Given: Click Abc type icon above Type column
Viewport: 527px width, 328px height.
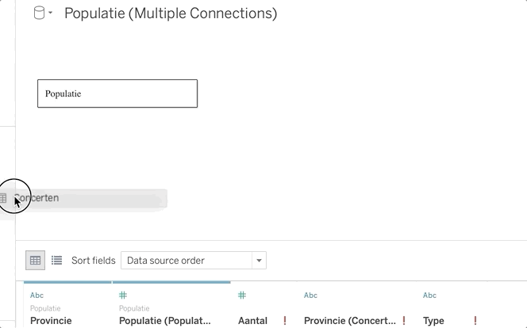Looking at the screenshot, I should (x=429, y=296).
